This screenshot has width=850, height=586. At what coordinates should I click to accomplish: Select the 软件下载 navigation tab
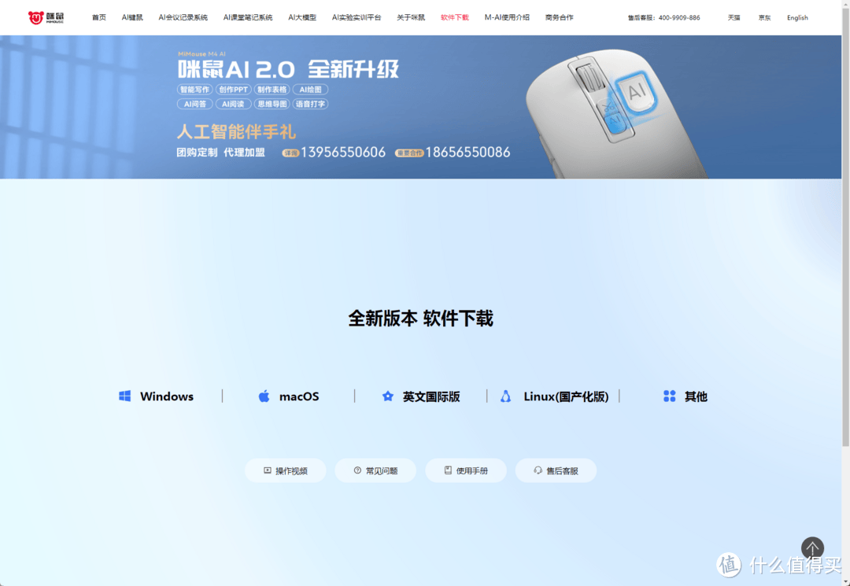[x=454, y=17]
